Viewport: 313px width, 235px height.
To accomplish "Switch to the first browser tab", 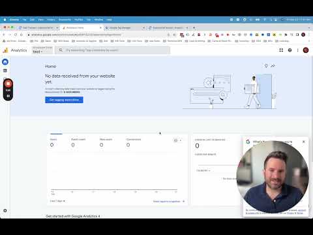I will [x=38, y=27].
